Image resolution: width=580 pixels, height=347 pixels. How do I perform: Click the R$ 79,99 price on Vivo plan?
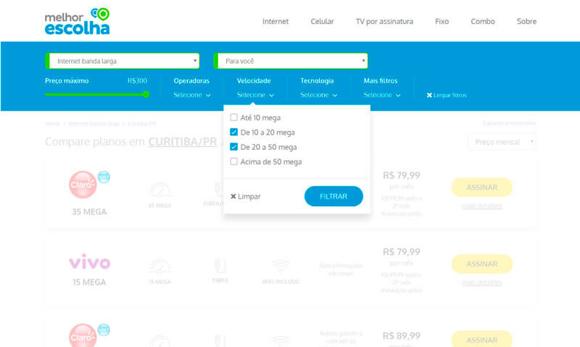pos(402,251)
